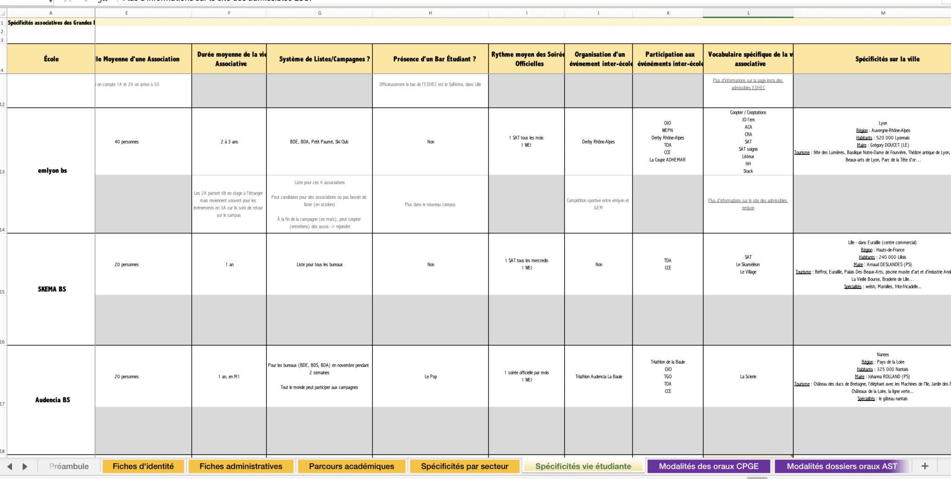Open the Fiches d'identité sheet tab
Viewport: 951px width, 479px height.
click(143, 466)
